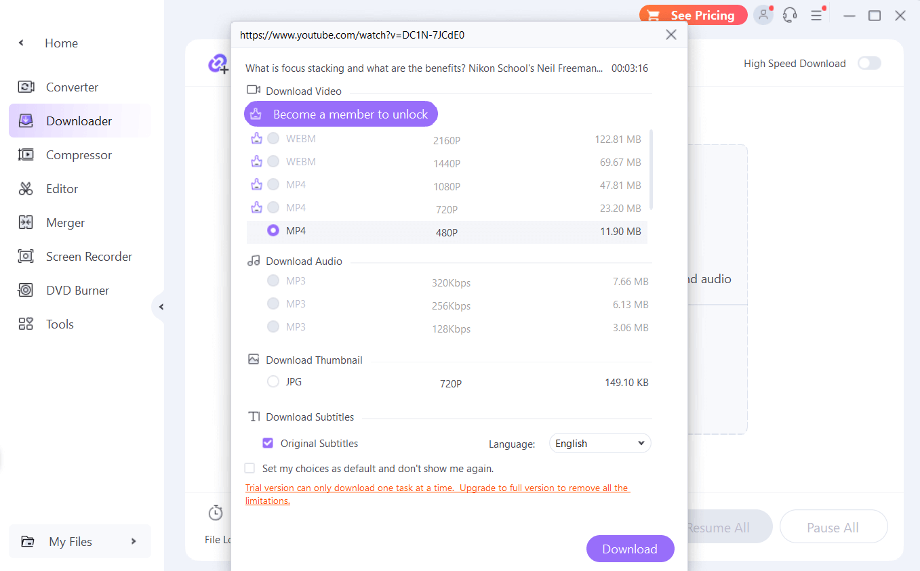Select the JPG 720P thumbnail option
Screen dimensions: 920x571
(273, 382)
